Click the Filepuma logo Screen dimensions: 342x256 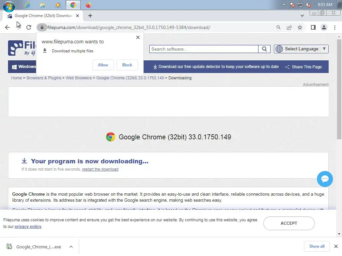click(x=22, y=48)
